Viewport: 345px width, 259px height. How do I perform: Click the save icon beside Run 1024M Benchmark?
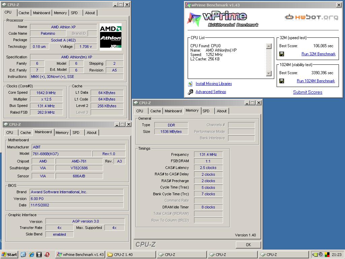(281, 81)
